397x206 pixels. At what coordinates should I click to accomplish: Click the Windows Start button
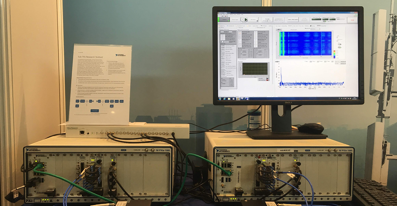[x=219, y=99]
